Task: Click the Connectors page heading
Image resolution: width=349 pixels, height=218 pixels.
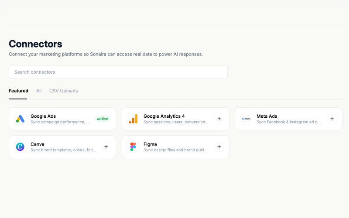Action: [35, 44]
